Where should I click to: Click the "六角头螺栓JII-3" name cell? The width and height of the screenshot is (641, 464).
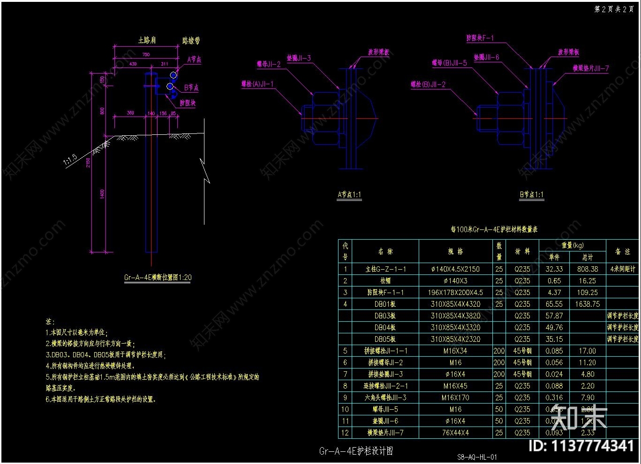(385, 398)
